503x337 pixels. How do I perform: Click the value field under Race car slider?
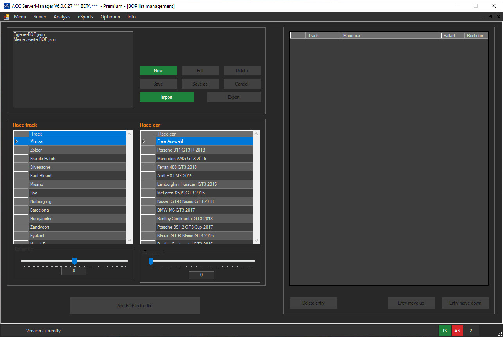[201, 275]
